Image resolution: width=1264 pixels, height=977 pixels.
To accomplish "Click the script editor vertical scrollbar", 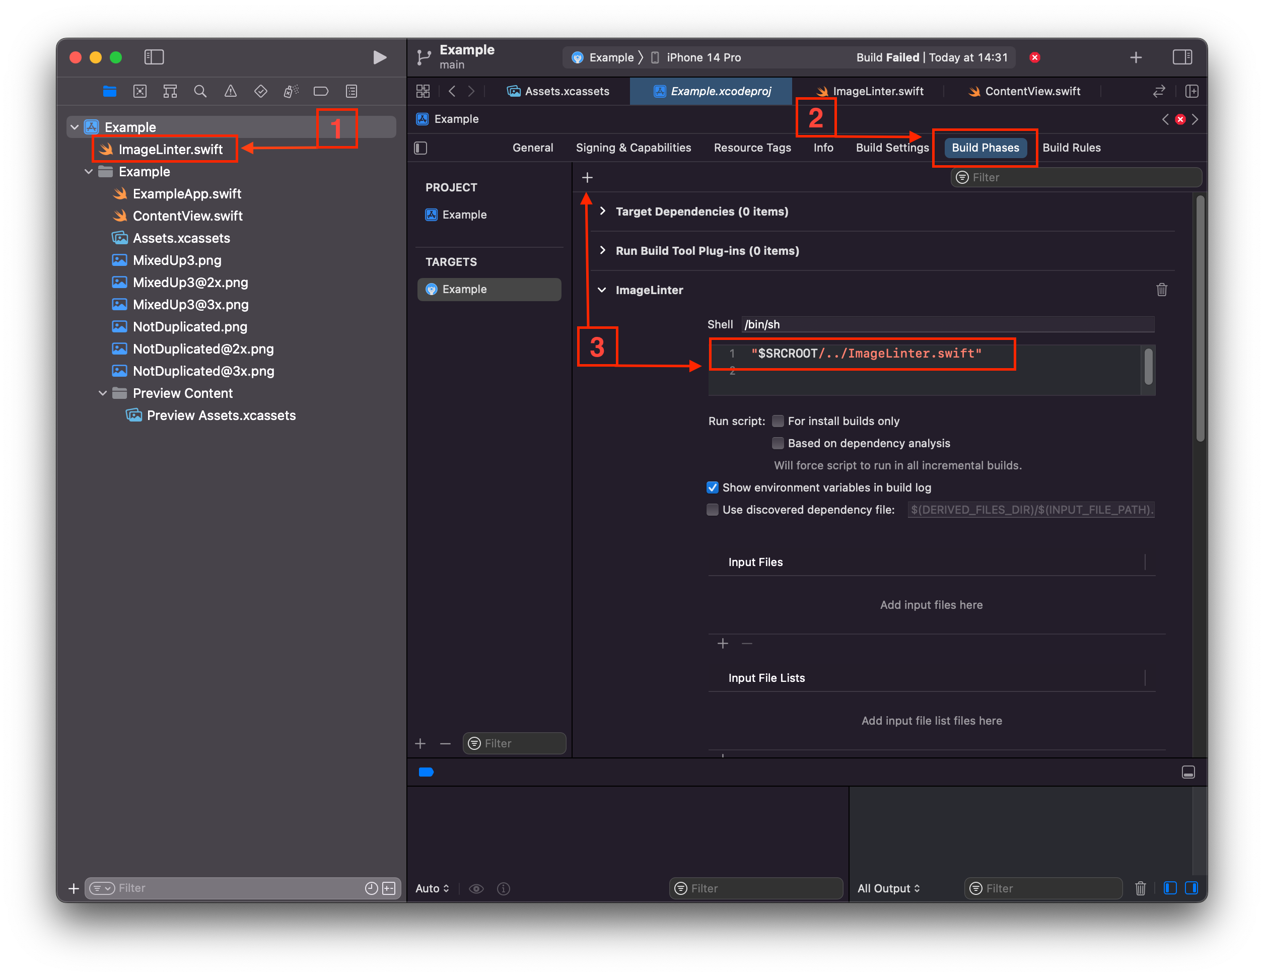I will (1149, 367).
